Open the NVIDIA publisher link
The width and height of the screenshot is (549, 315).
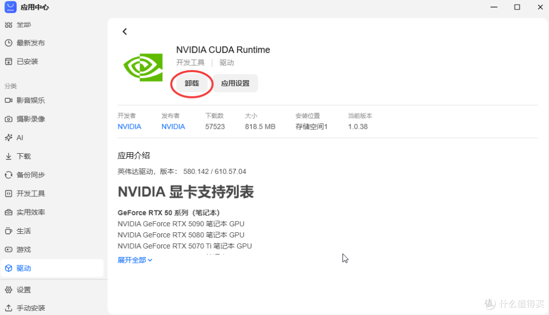coord(173,127)
